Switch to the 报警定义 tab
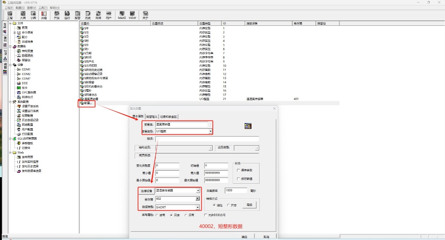445x240 pixels. (152, 117)
